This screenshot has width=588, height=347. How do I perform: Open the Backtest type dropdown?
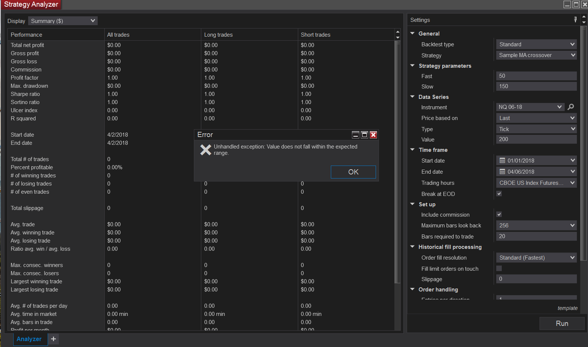[x=536, y=44]
